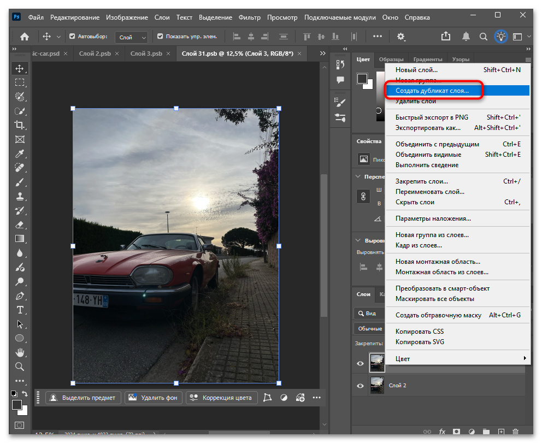Disable the Автовыбор checkbox
The height and width of the screenshot is (443, 542).
(x=72, y=37)
